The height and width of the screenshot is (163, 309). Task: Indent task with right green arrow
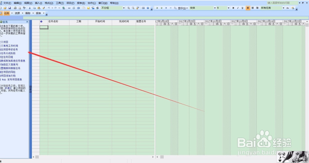[x=162, y=8]
